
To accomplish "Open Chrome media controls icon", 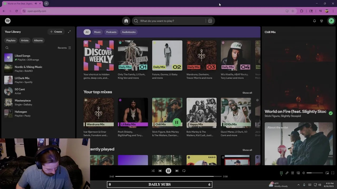I will click(320, 11).
